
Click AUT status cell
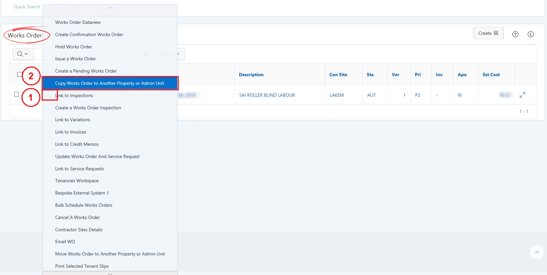pos(371,95)
